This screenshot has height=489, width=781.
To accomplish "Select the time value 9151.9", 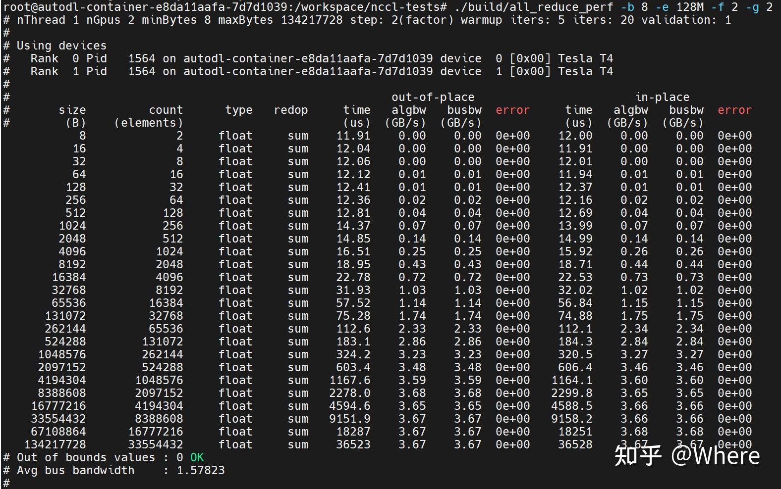I will pos(350,419).
